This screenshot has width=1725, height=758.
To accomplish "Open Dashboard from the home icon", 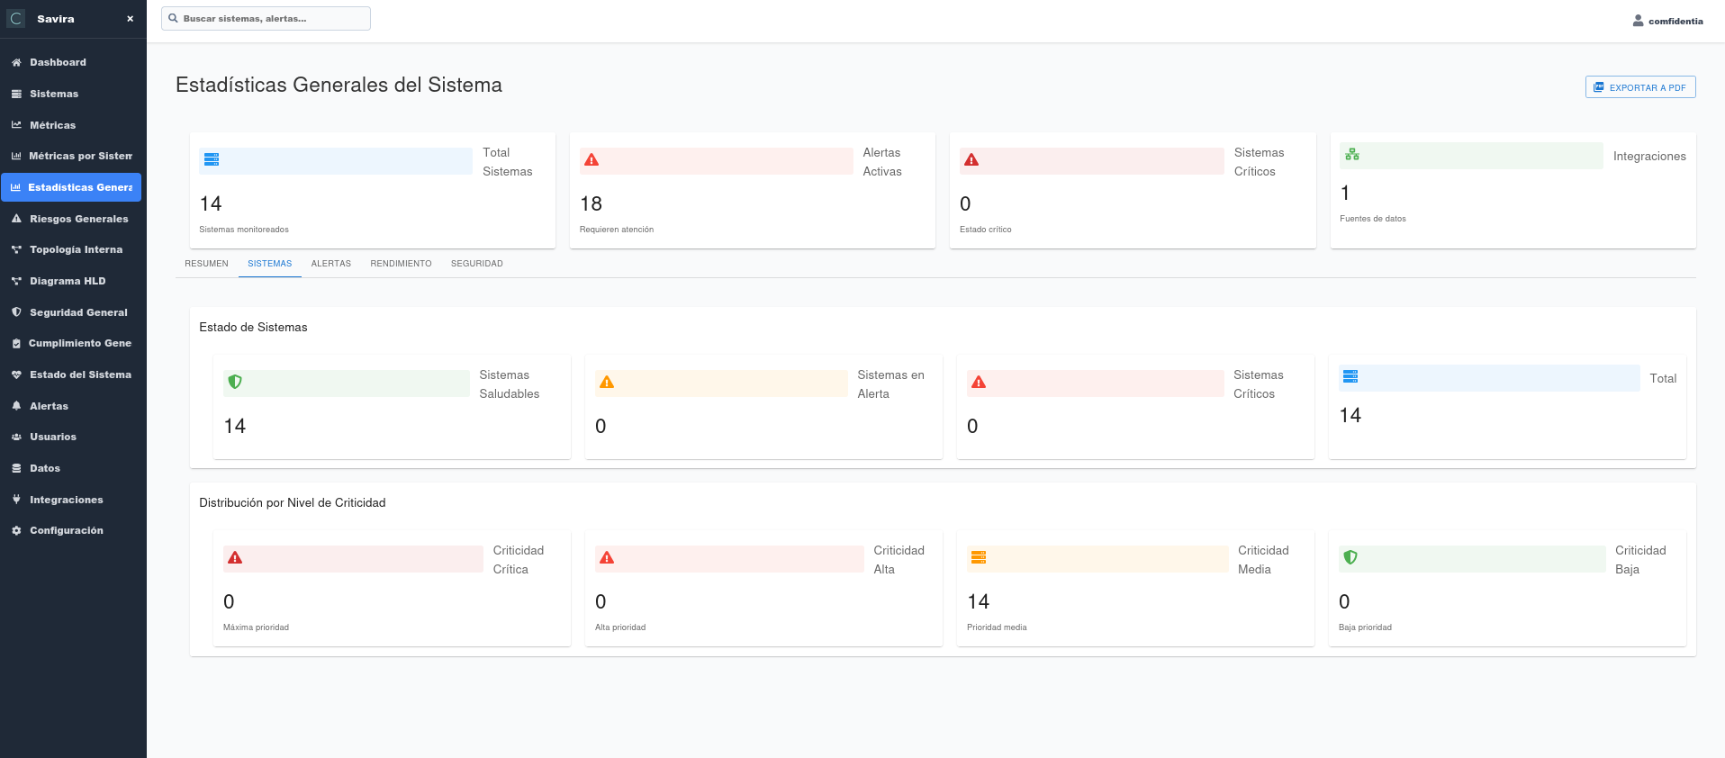I will coord(16,62).
